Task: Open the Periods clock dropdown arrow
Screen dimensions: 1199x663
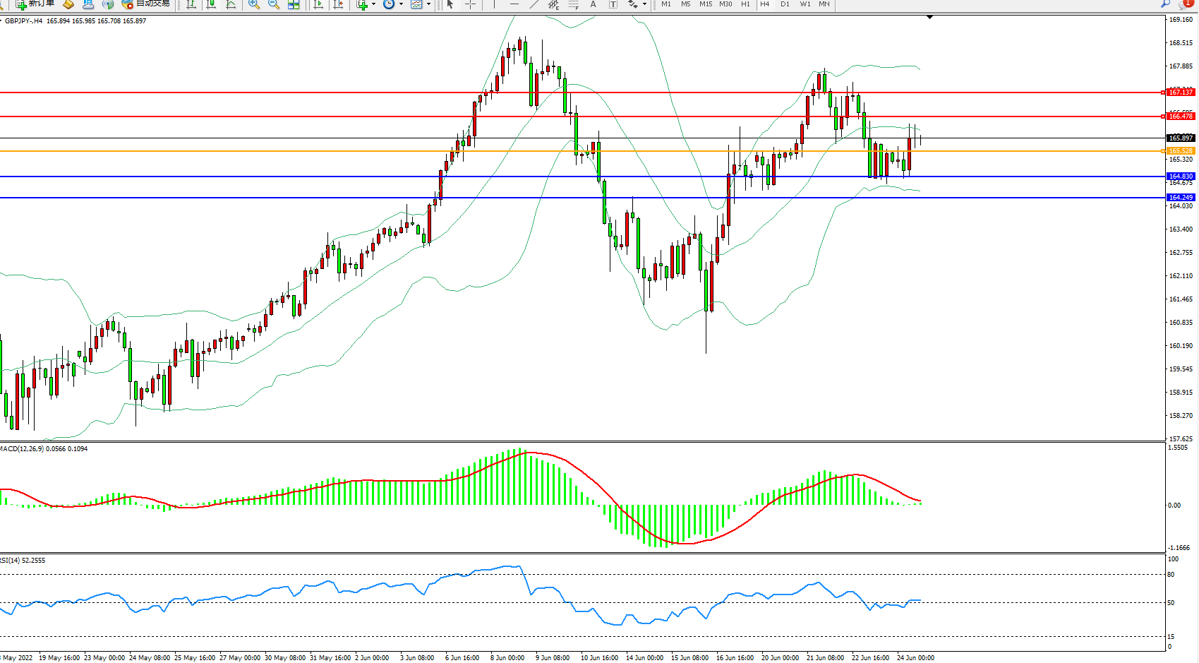Action: pos(401,4)
